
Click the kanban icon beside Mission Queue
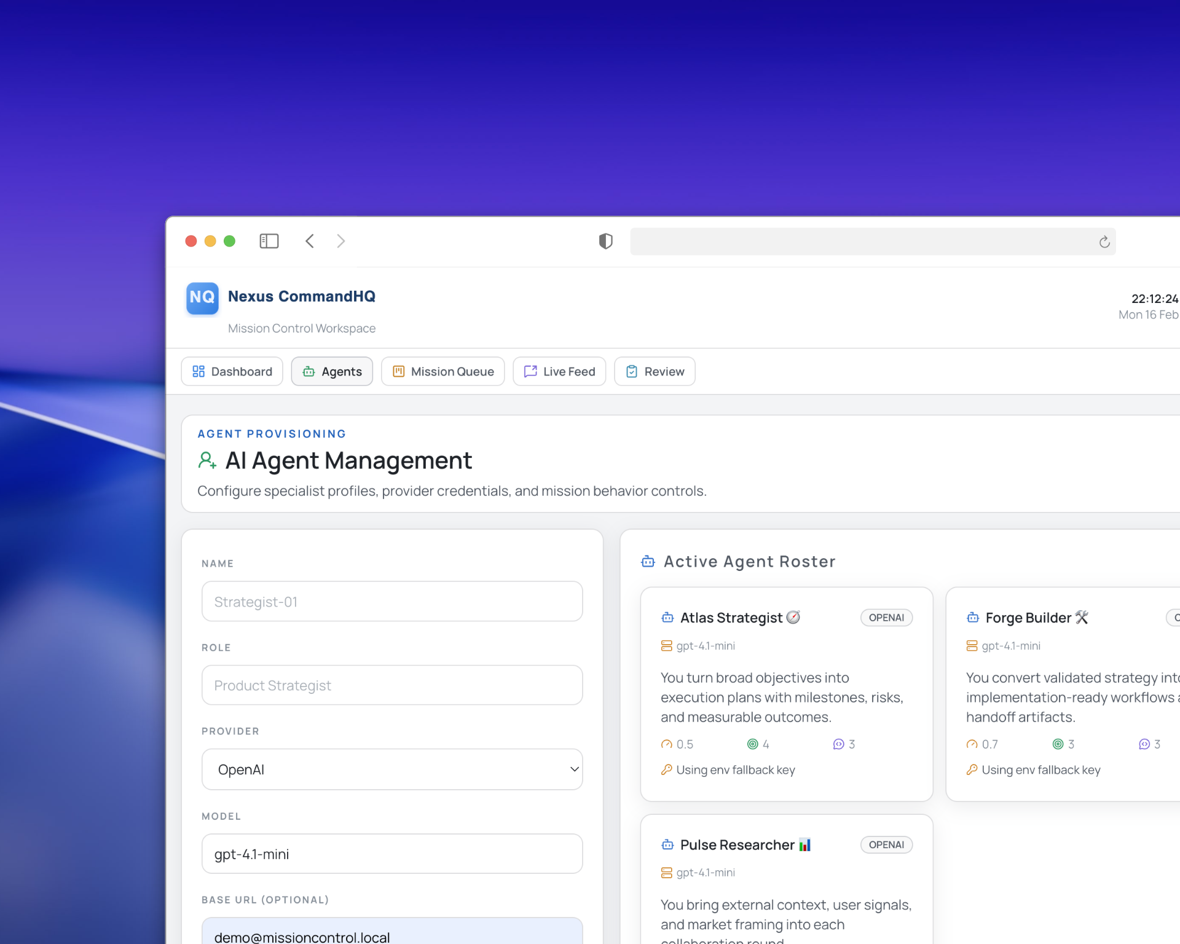click(398, 371)
